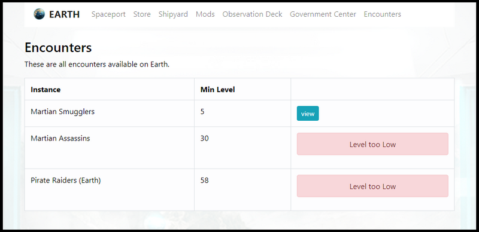View the Martian Smugglers encounter

pos(308,114)
